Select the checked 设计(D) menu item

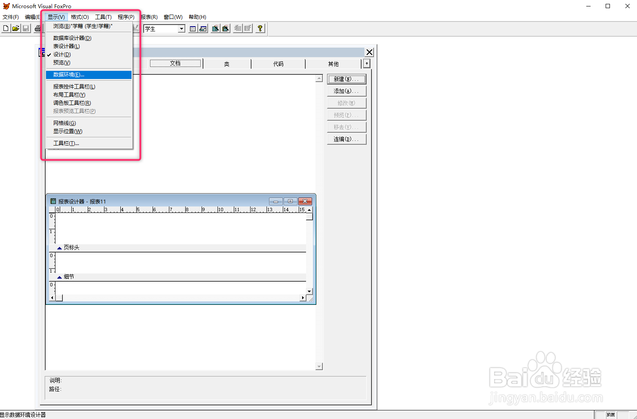(89, 55)
